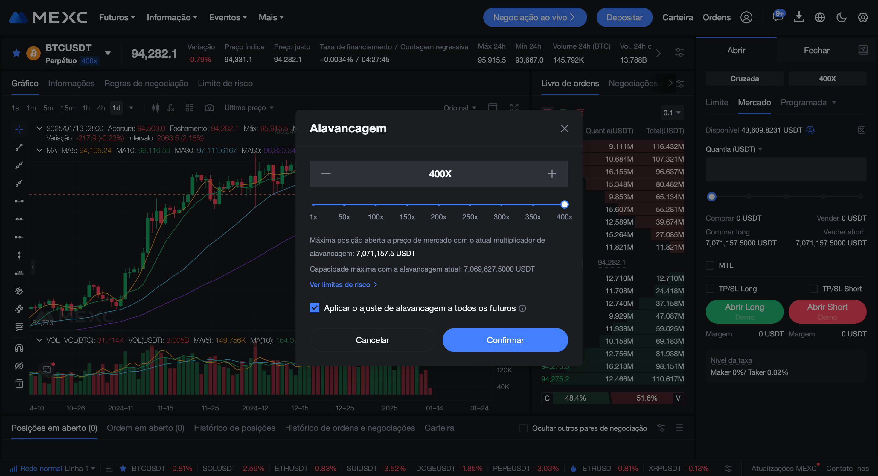Uncheck apply leverage to all futures
Viewport: 878px width, 476px height.
(314, 308)
